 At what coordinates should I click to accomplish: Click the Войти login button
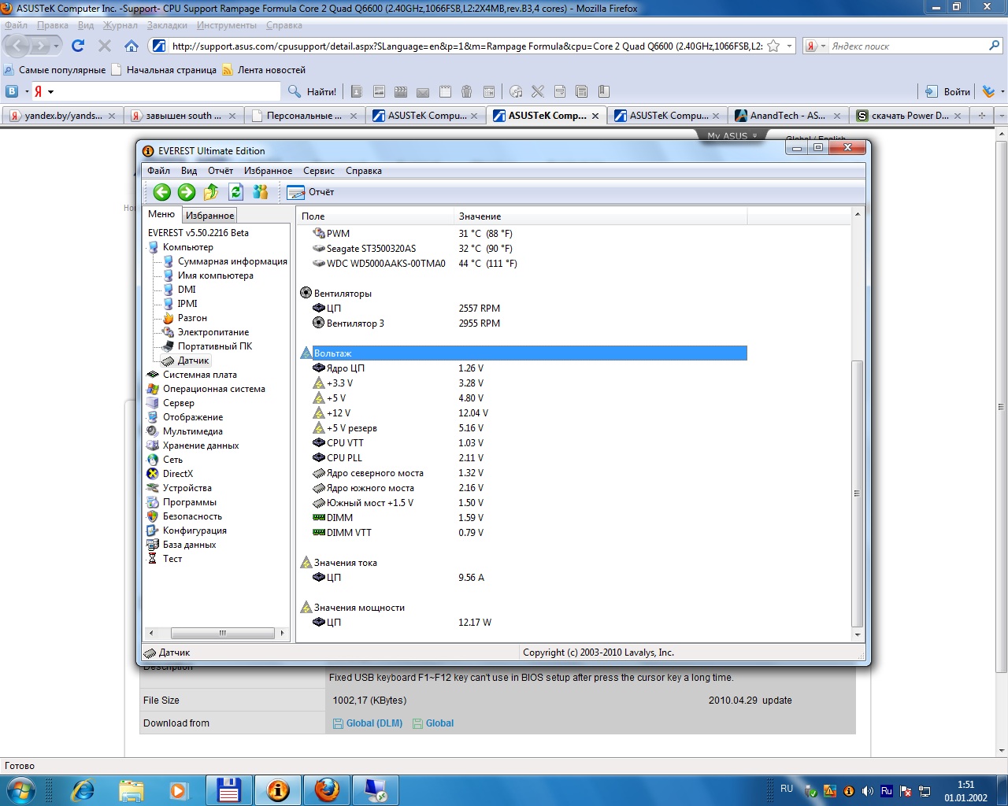pyautogui.click(x=948, y=91)
